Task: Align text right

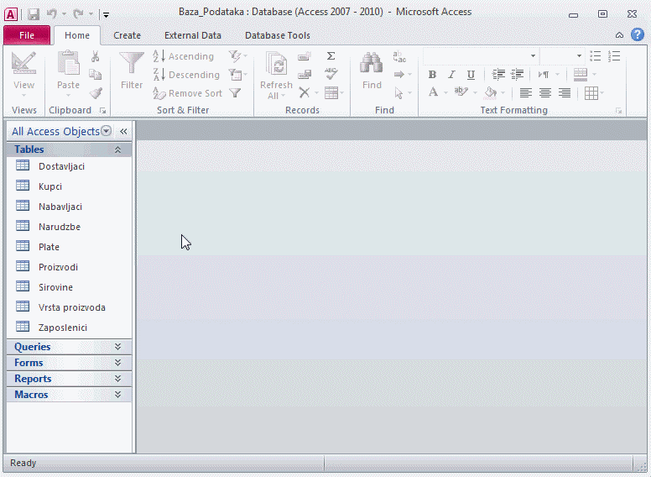Action: [564, 93]
